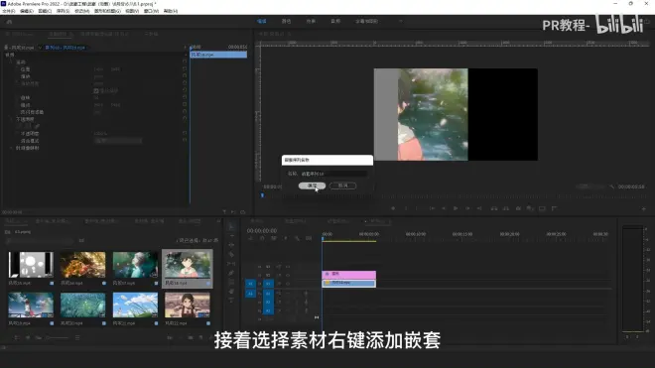Go to the Home screen icon
Screen dimensions: 655x368
point(9,21)
